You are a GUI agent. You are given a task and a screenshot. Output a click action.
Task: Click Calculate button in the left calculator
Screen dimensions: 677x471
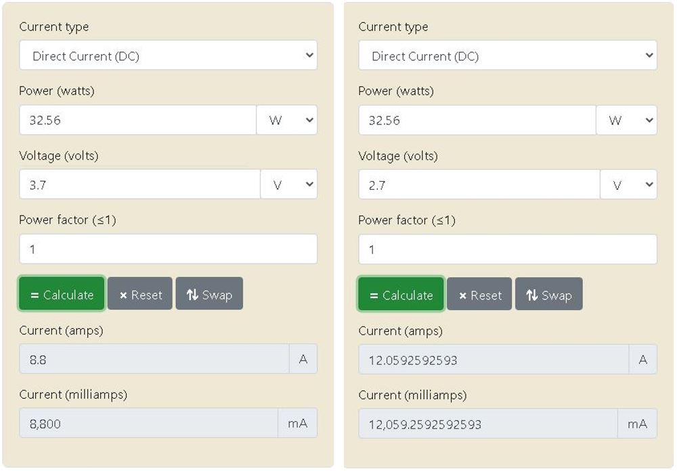point(62,295)
